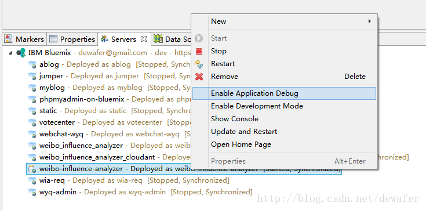
Task: Click the myblog application icon
Action: (32, 88)
